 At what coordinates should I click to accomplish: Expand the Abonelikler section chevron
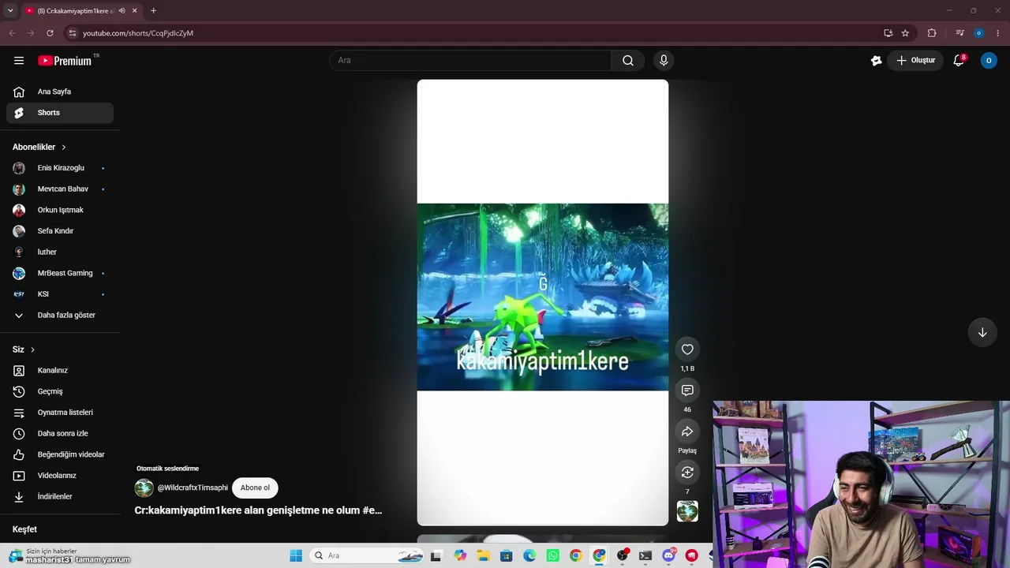(x=64, y=148)
